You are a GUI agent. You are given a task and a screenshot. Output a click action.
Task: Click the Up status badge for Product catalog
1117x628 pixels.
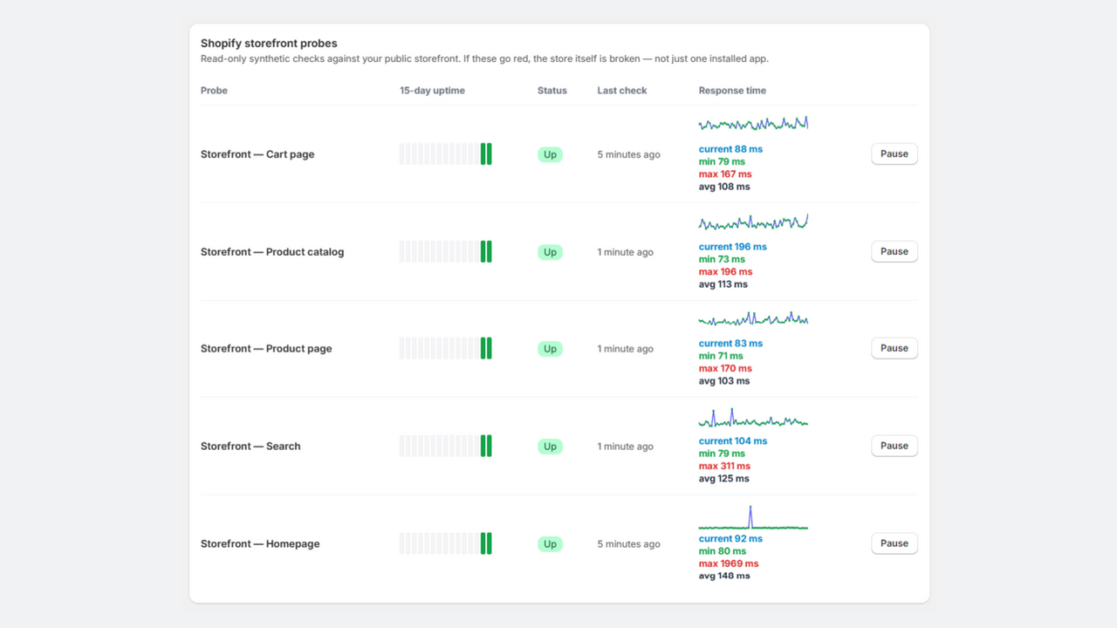(550, 252)
